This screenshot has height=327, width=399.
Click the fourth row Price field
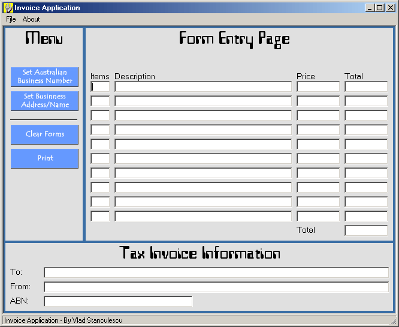click(318, 130)
